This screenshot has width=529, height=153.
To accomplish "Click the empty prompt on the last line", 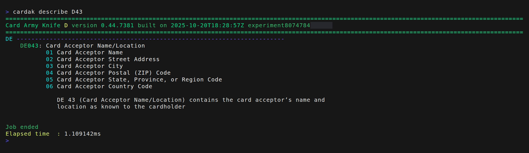I will click(7, 140).
